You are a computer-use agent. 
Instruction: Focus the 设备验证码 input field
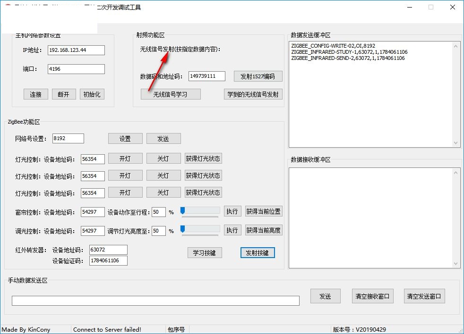point(108,260)
